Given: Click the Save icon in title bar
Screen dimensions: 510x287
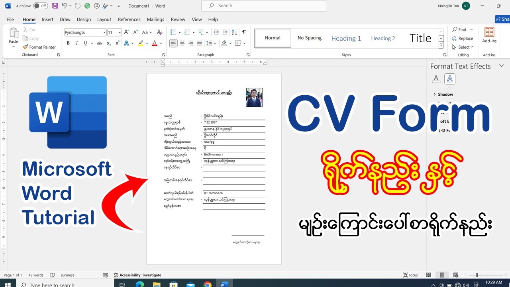Looking at the screenshot, I should (x=55, y=6).
